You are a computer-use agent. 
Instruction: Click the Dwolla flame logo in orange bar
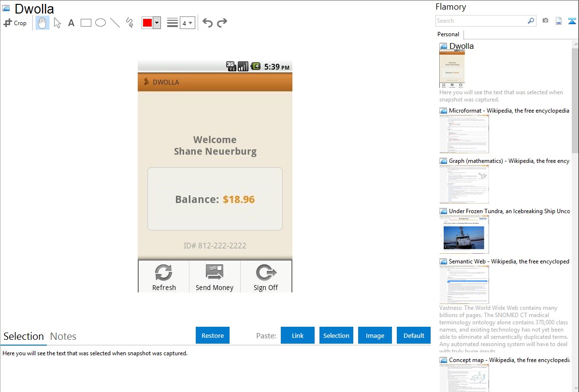point(146,82)
